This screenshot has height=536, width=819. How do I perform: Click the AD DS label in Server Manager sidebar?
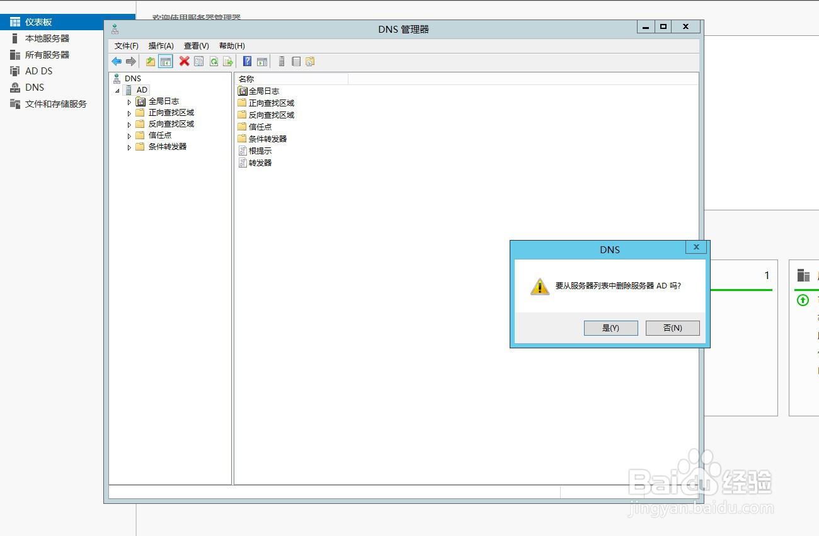coord(39,71)
